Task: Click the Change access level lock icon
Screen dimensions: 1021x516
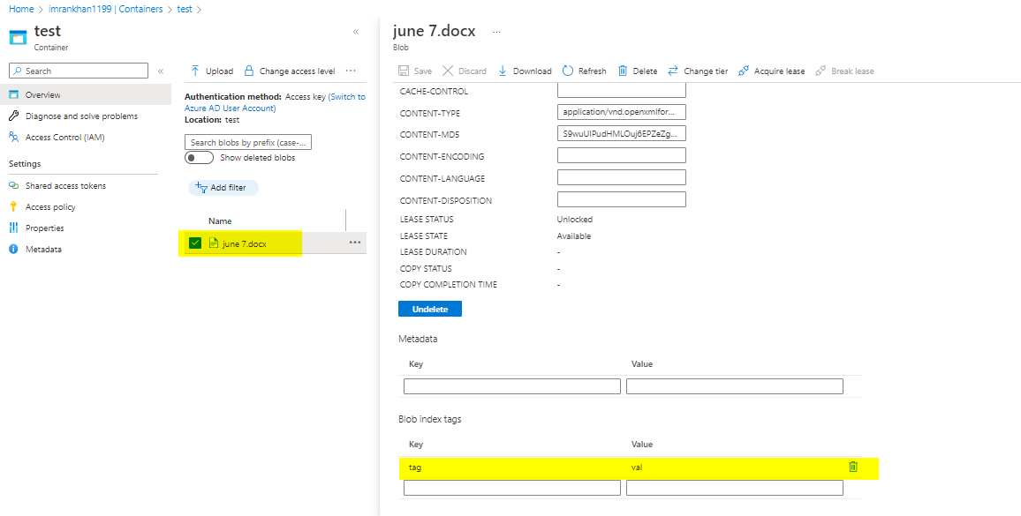Action: click(x=249, y=71)
